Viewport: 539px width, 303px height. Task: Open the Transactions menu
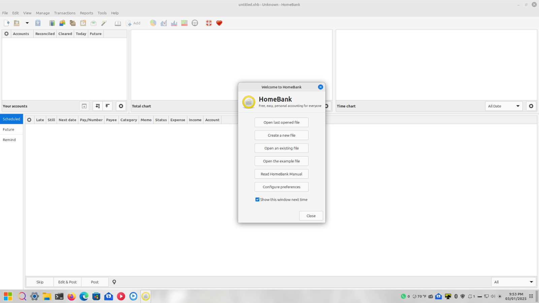pos(65,13)
